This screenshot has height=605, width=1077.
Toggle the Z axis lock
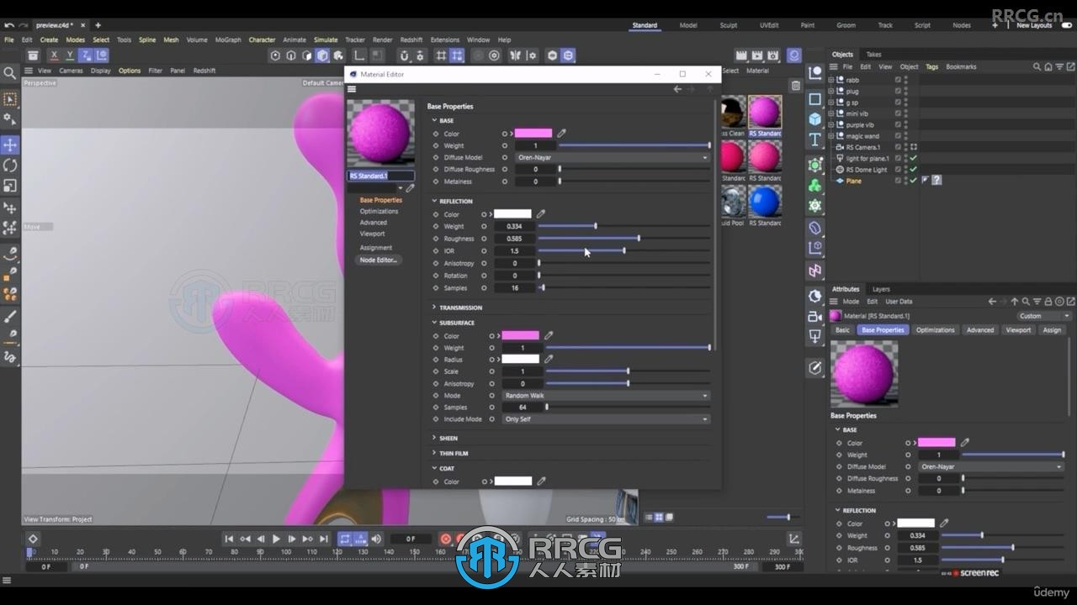(x=86, y=55)
